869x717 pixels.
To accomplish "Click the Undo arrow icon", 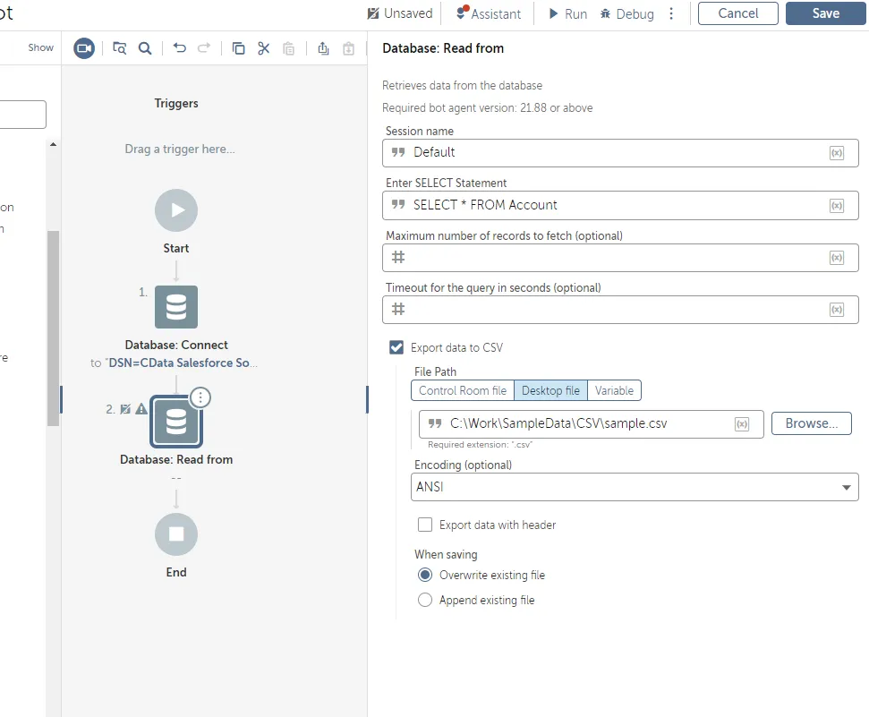I will [x=180, y=48].
